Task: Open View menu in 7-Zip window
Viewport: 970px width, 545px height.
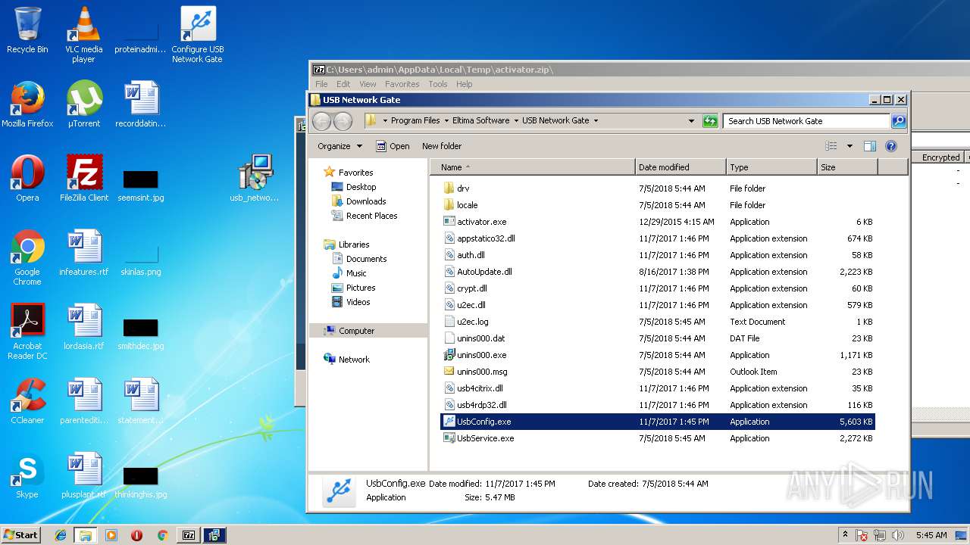Action: 368,84
